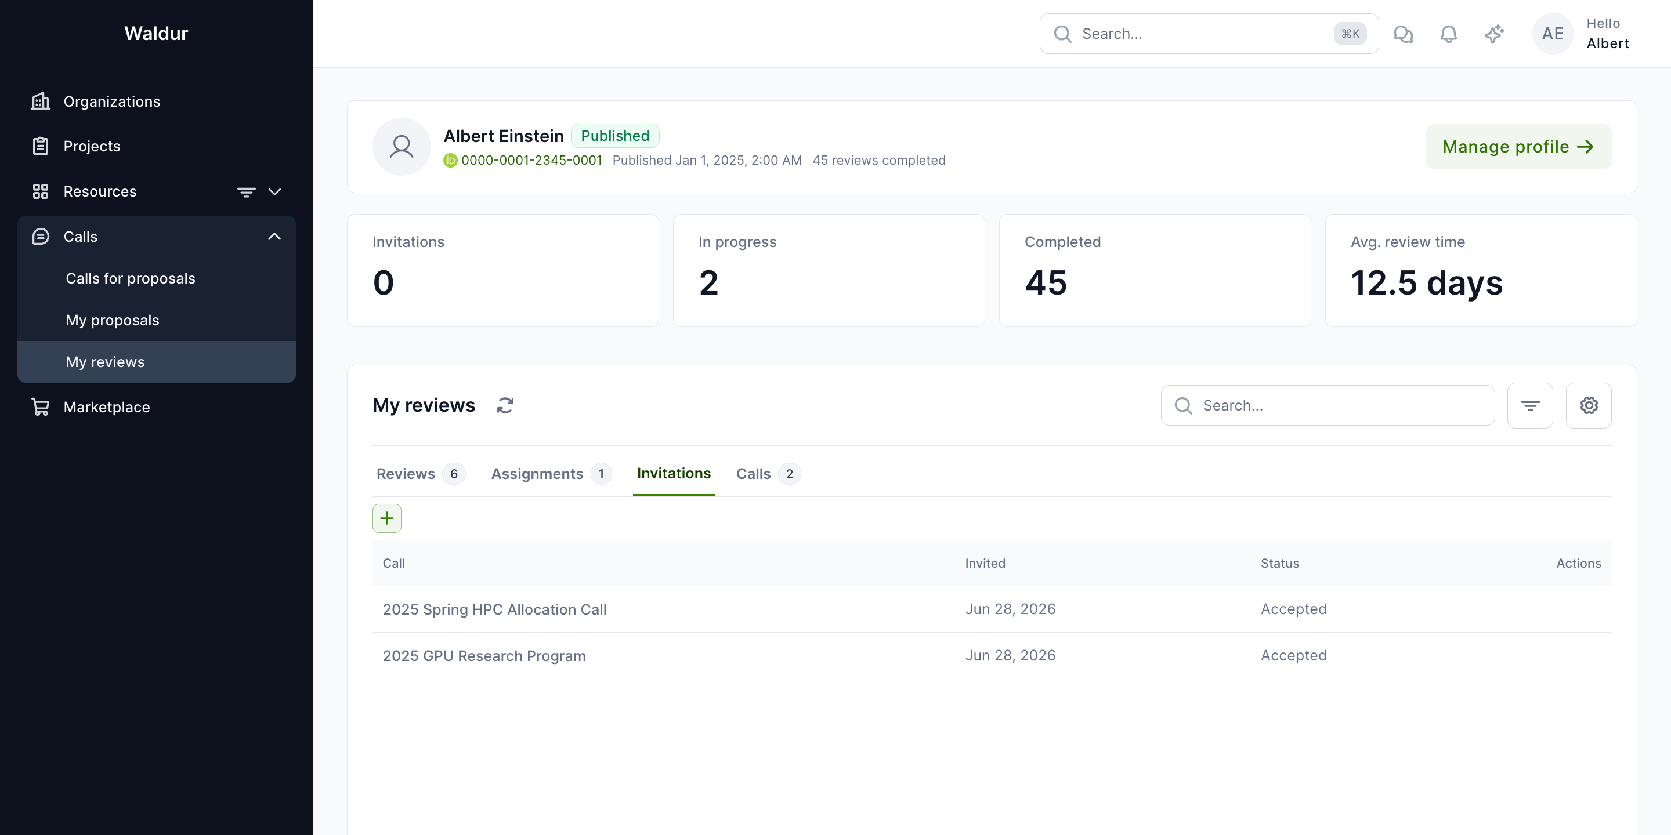Click the green plus add button

[x=386, y=518]
